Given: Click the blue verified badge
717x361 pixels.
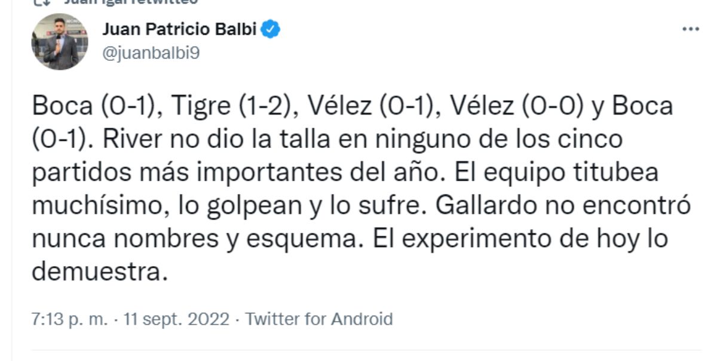Looking at the screenshot, I should (272, 28).
